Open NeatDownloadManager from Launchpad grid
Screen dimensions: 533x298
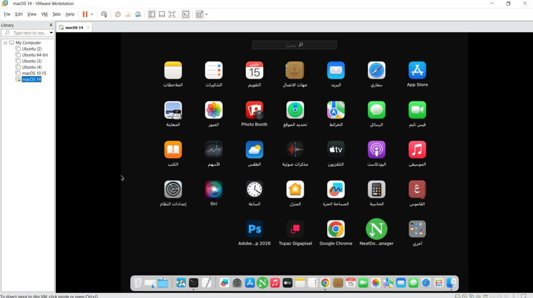376,229
